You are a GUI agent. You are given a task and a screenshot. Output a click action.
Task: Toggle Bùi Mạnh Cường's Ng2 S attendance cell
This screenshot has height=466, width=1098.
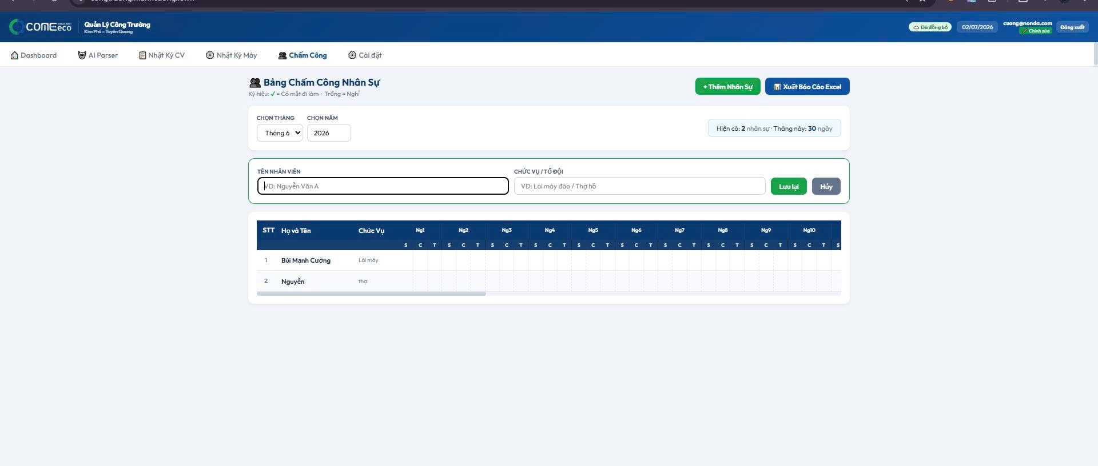click(x=449, y=260)
